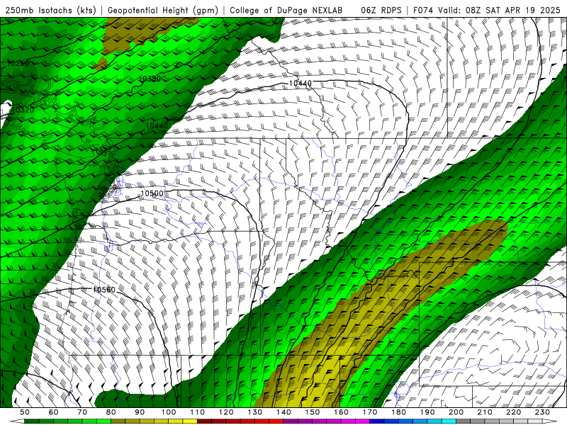Click the "Geopotential Height (gpm)" header text
This screenshot has height=425, width=567.
click(x=163, y=10)
